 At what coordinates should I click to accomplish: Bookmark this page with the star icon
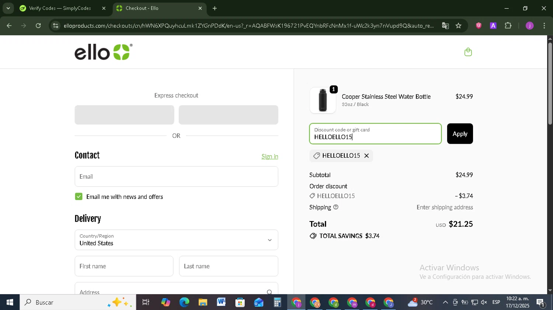[458, 26]
